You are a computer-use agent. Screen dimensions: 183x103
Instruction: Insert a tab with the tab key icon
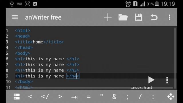coord(74,97)
